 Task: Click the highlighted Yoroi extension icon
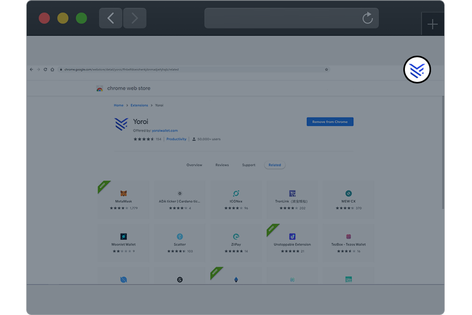pos(417,70)
